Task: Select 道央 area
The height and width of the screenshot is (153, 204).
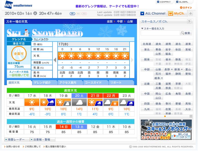Action: tap(158, 44)
